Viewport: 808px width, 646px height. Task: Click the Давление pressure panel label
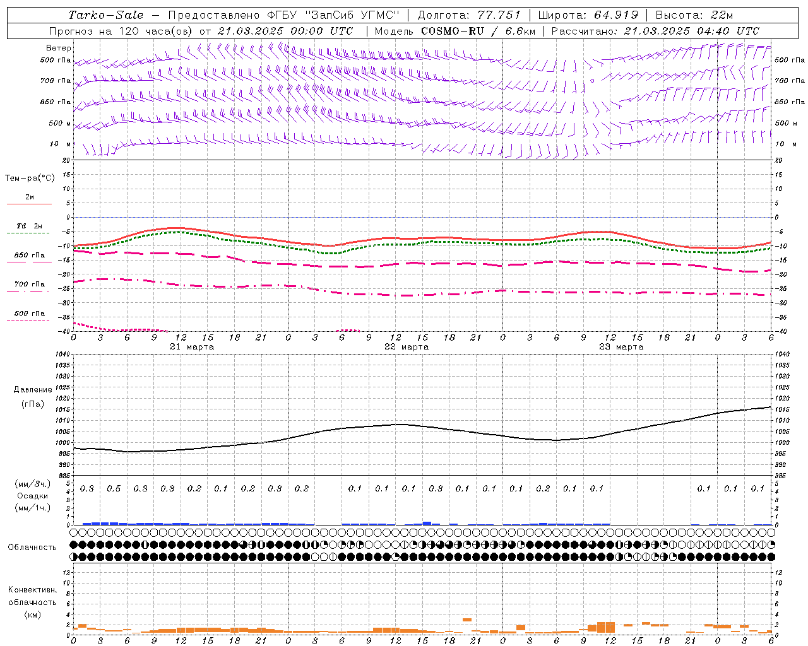pyautogui.click(x=33, y=390)
